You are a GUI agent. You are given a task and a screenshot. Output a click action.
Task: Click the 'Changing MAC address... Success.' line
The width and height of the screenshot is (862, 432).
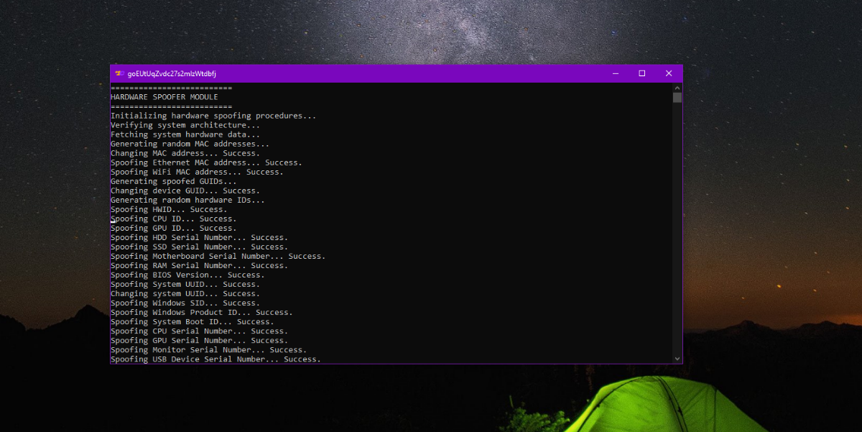click(x=185, y=153)
